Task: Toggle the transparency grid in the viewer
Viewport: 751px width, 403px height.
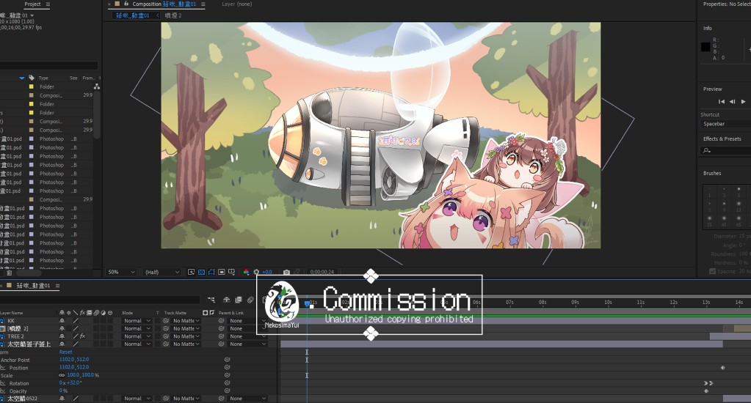Action: tap(200, 272)
